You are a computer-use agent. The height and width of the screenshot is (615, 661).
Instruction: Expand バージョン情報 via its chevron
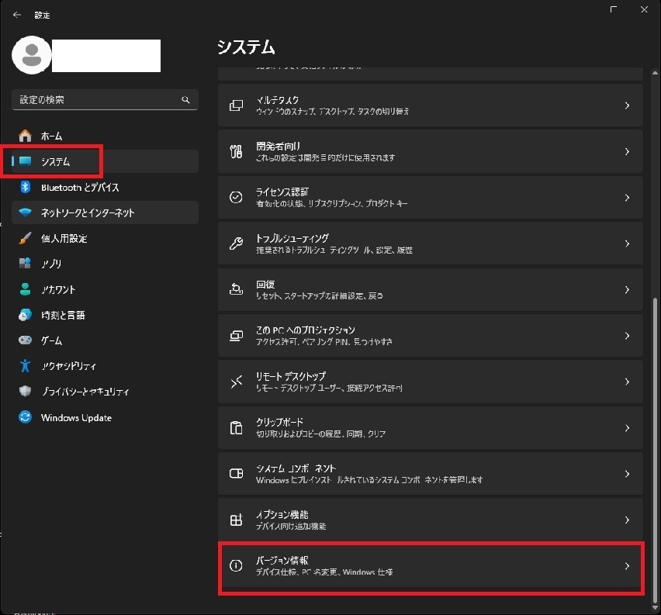(x=628, y=565)
